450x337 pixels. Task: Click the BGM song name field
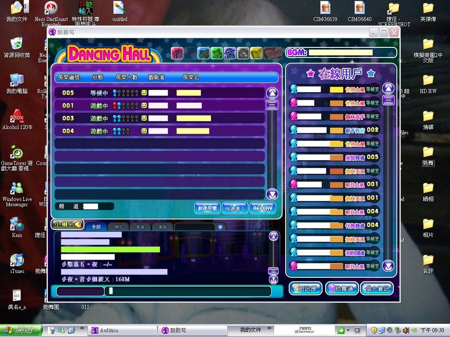(341, 53)
